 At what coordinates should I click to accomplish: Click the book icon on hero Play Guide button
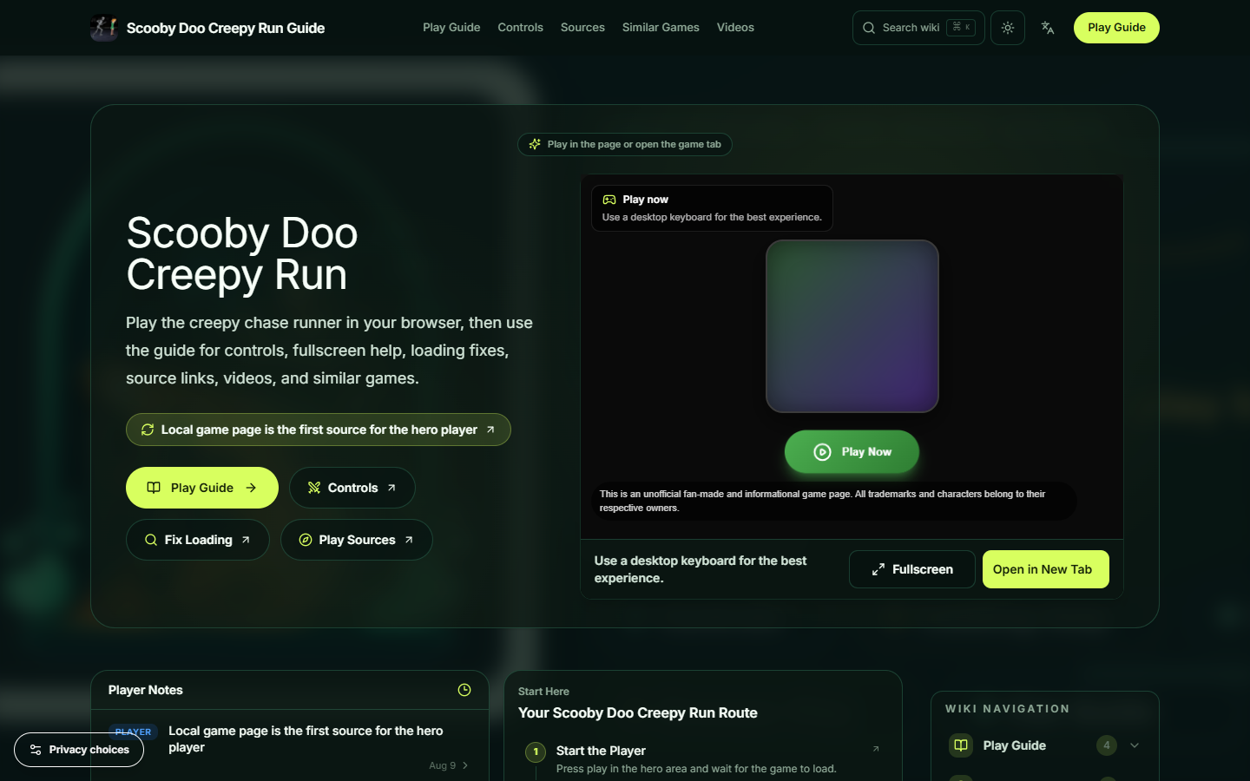(154, 488)
